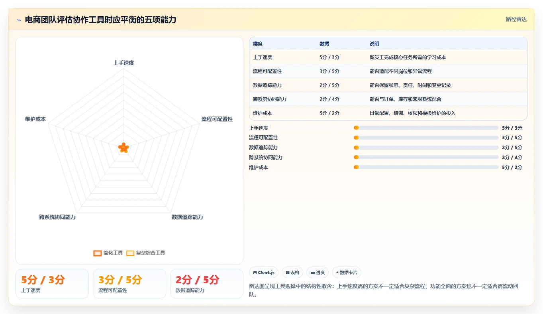This screenshot has width=543, height=314.
Task: Click the radar chart 维护成本 axis label
Action: (x=35, y=119)
